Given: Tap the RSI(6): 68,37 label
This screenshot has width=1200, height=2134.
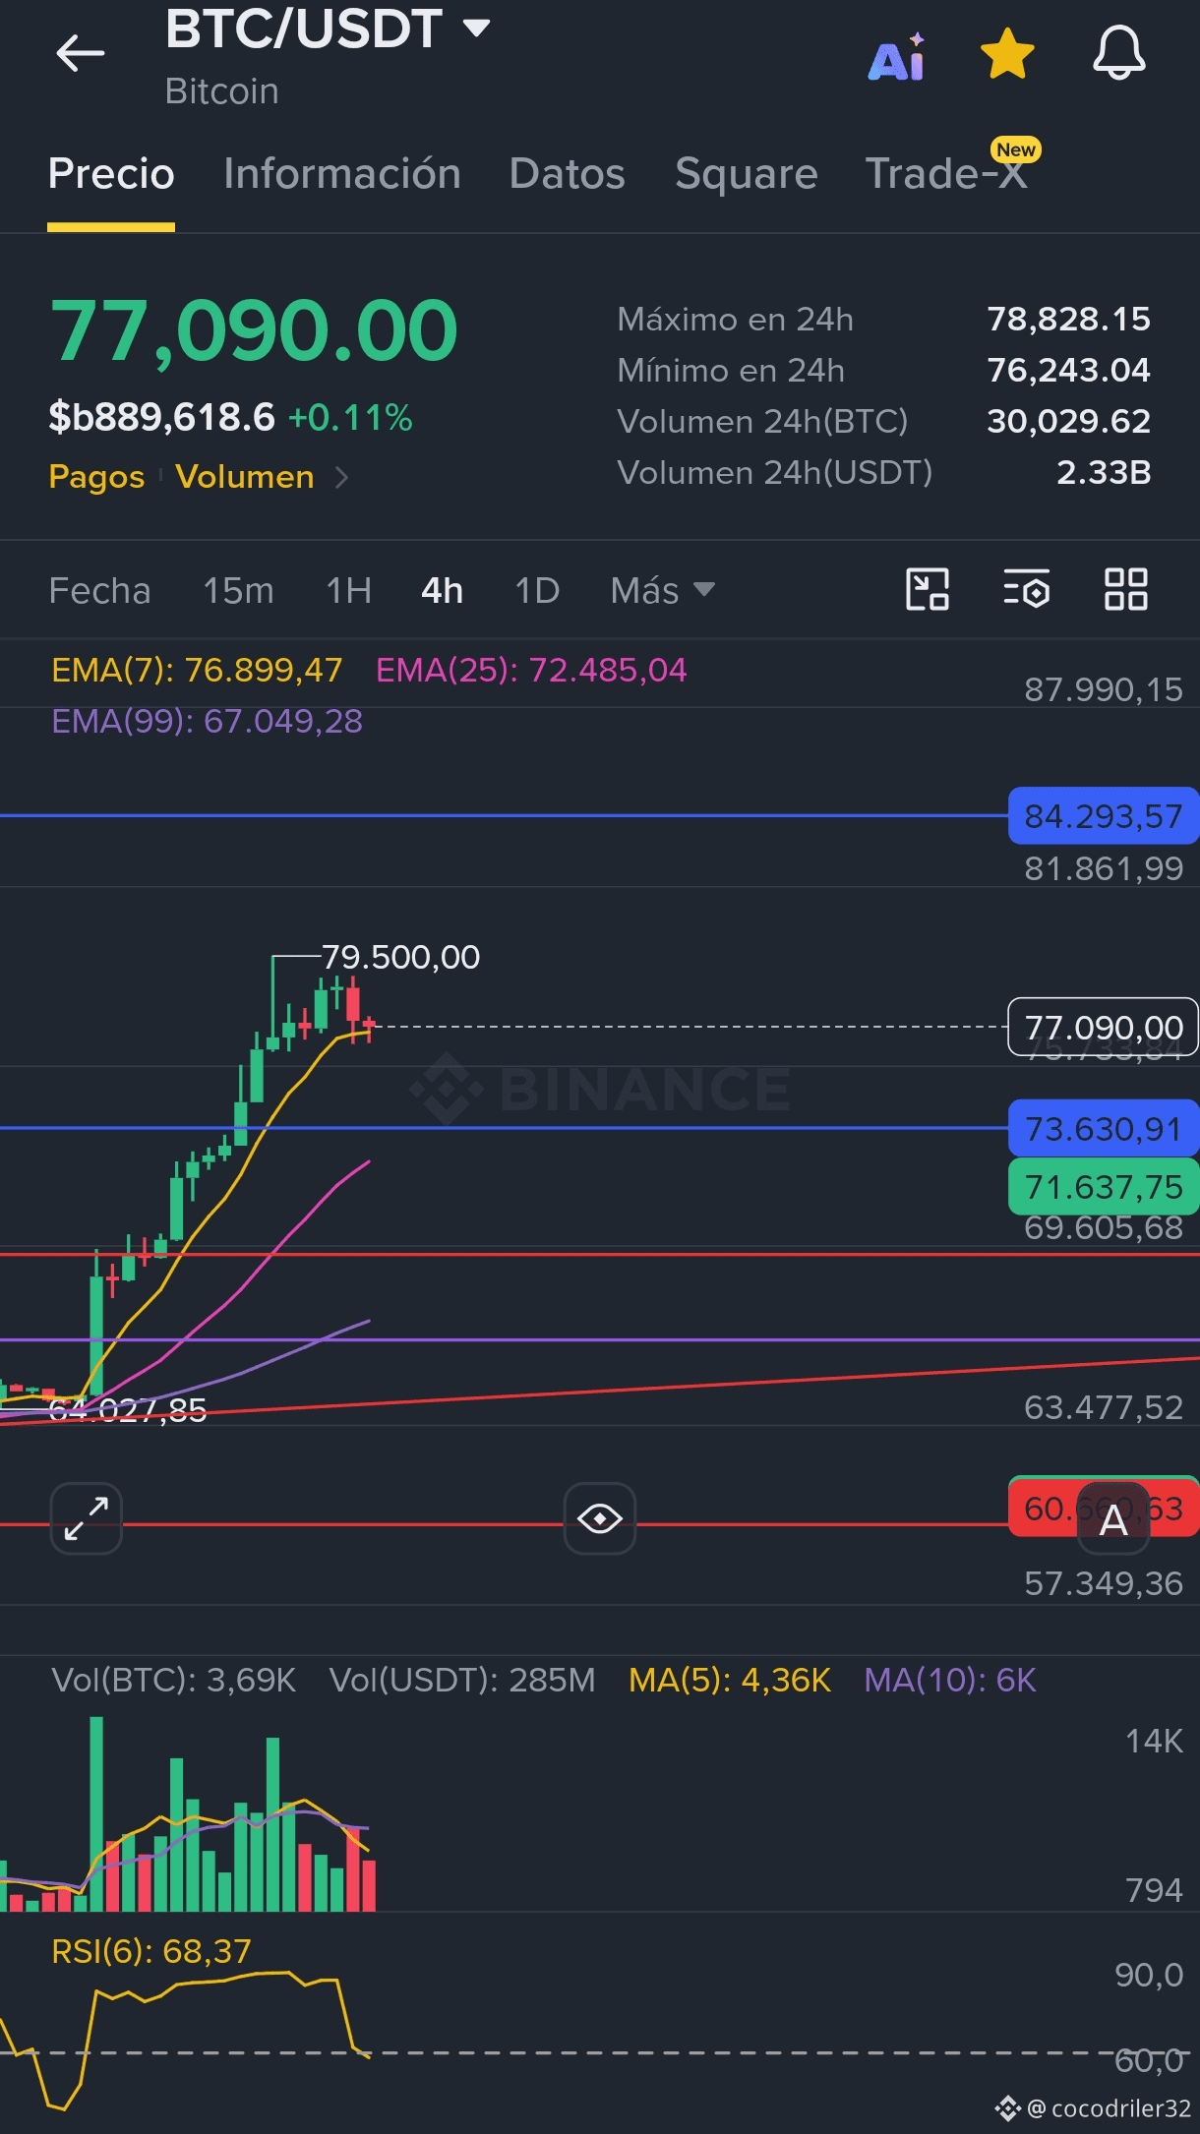Looking at the screenshot, I should (x=151, y=1951).
